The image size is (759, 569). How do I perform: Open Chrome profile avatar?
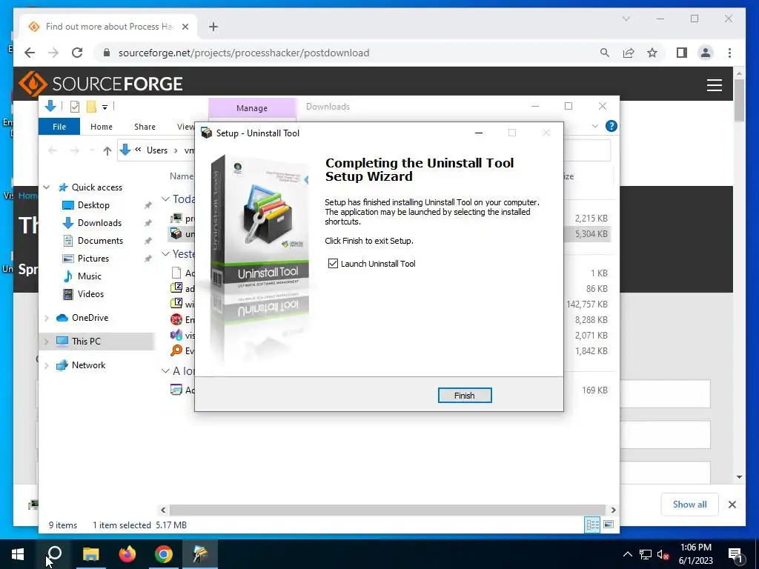(x=706, y=53)
